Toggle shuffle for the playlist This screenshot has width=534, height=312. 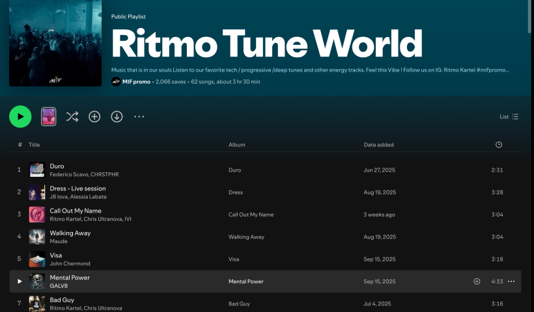72,117
